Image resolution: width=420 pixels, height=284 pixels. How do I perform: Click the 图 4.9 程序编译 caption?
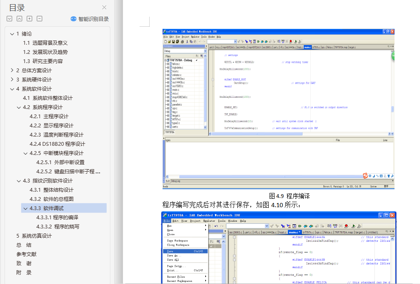289,196
